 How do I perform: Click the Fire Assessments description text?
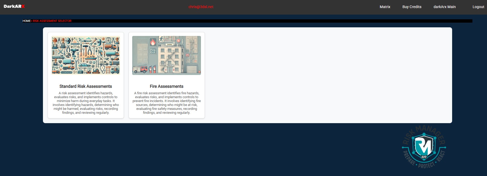click(167, 103)
